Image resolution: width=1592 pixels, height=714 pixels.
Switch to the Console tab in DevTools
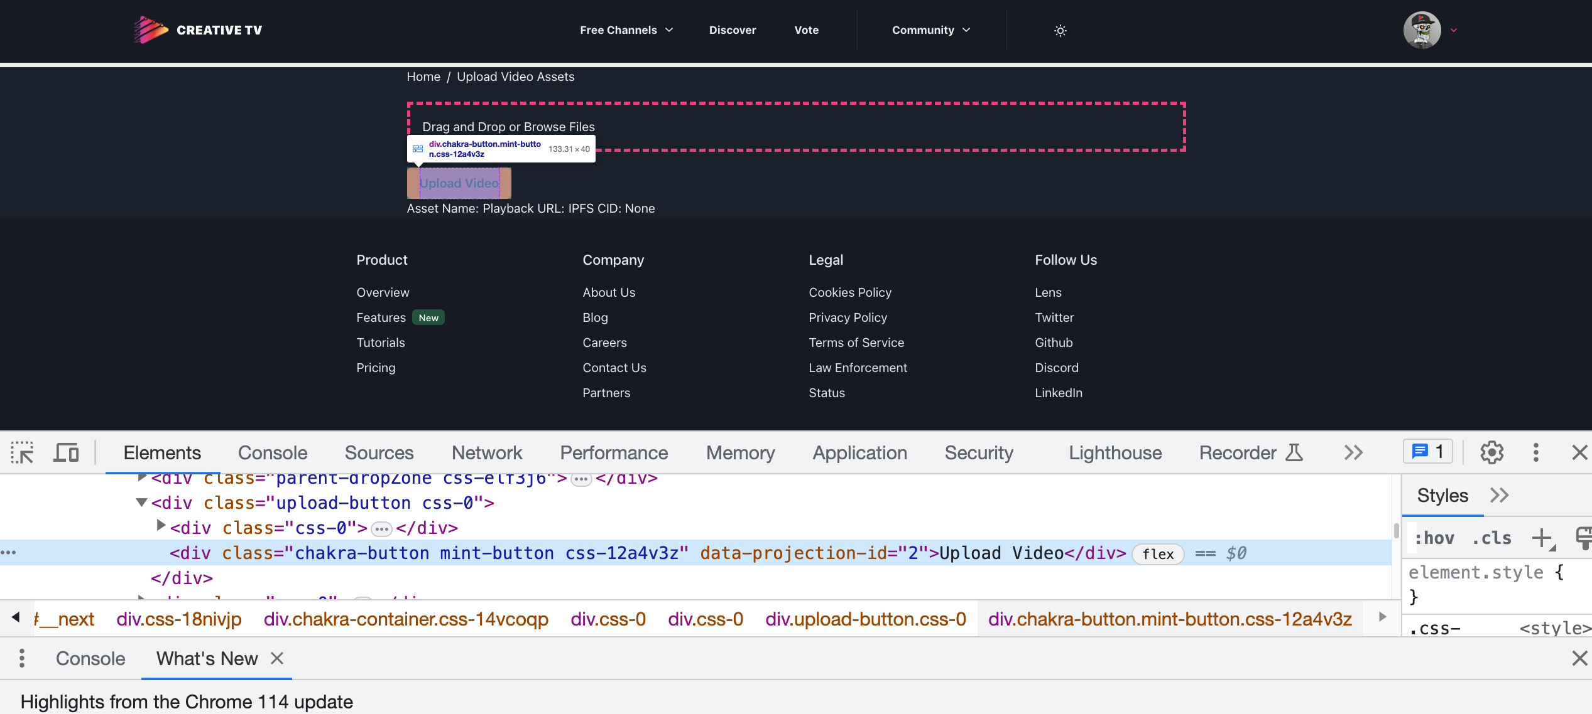[x=273, y=452]
